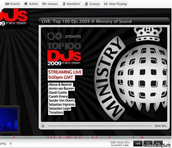172x148 pixels.
Task: Click the Ministry of Sound logo in the video
Action: [130, 73]
